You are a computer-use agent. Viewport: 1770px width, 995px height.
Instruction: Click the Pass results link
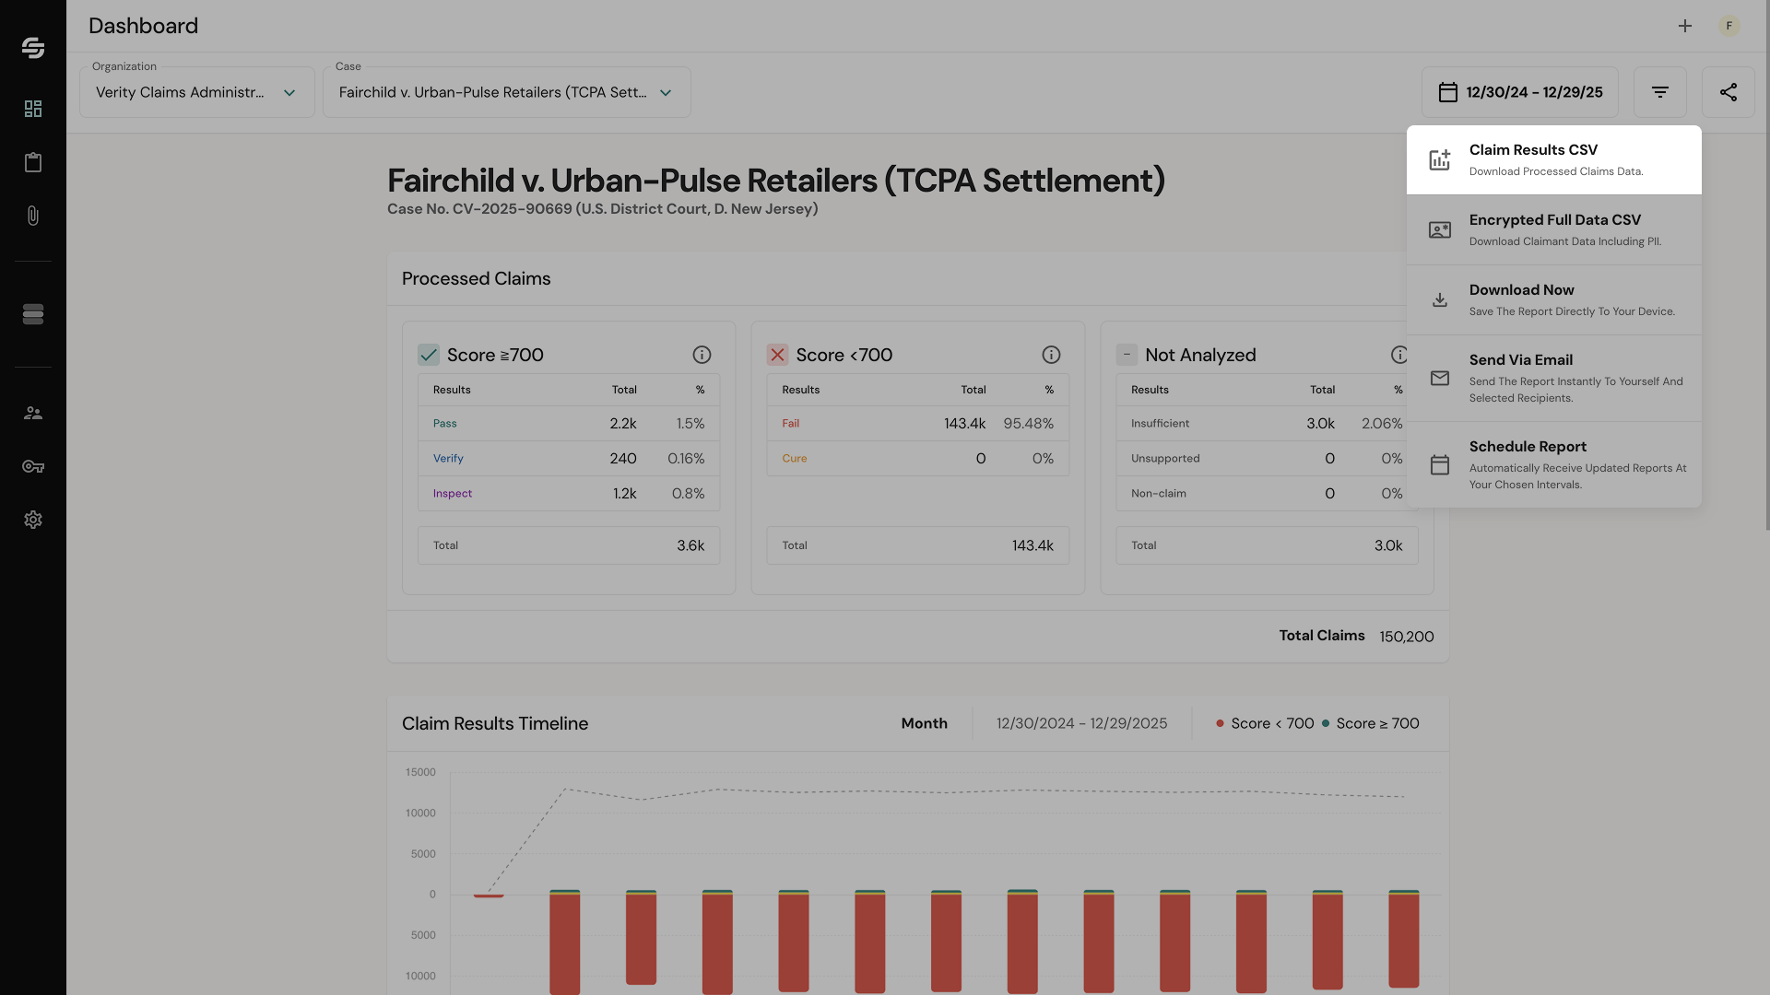(444, 424)
